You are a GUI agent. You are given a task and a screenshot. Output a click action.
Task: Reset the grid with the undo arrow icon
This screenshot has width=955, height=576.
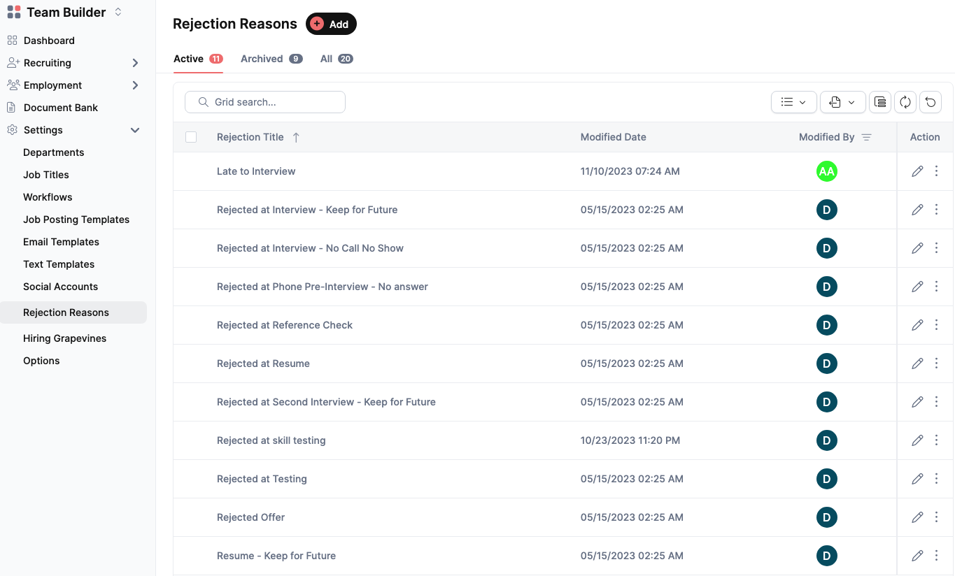931,102
